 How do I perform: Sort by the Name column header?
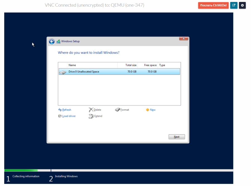coord(92,65)
